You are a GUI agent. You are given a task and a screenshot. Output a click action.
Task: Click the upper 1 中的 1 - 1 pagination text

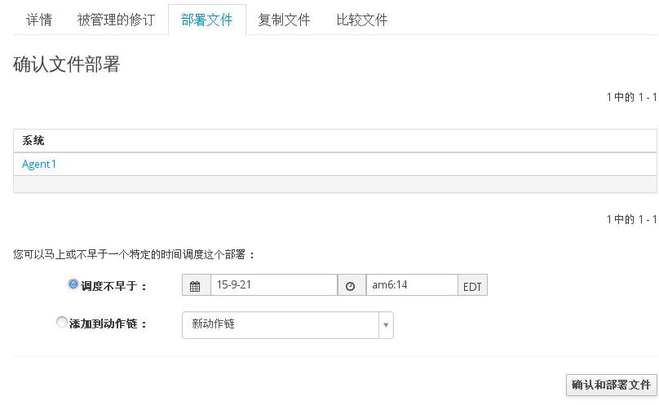click(632, 98)
